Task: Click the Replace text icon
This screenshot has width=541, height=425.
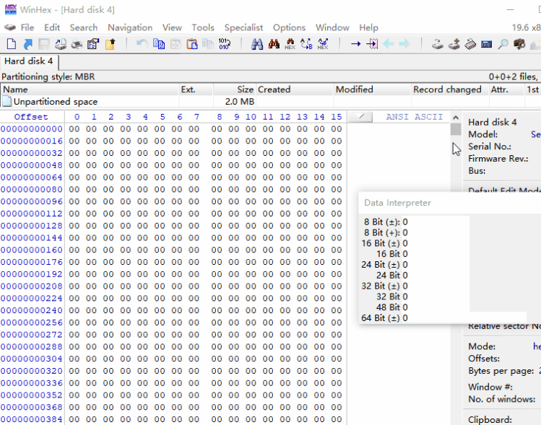Action: 306,44
